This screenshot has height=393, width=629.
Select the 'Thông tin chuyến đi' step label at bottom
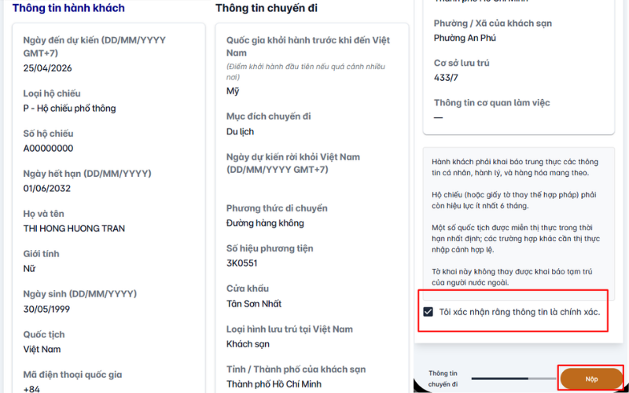[443, 379]
